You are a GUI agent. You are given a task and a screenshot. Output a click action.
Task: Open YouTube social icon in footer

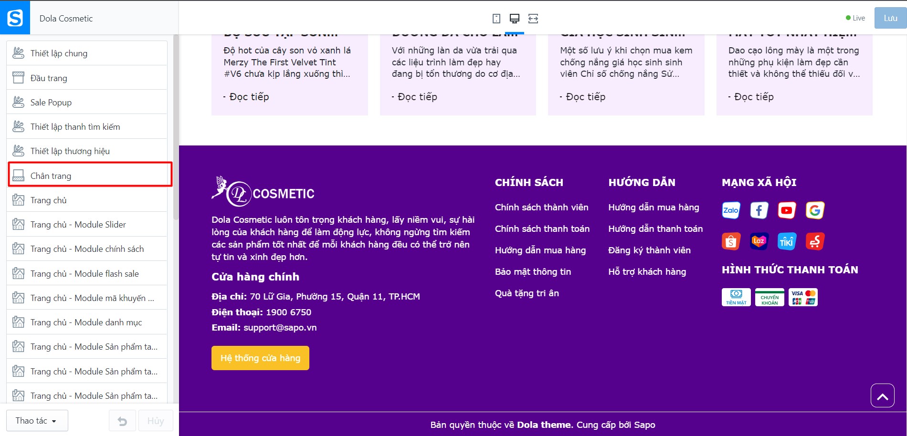[x=787, y=210]
